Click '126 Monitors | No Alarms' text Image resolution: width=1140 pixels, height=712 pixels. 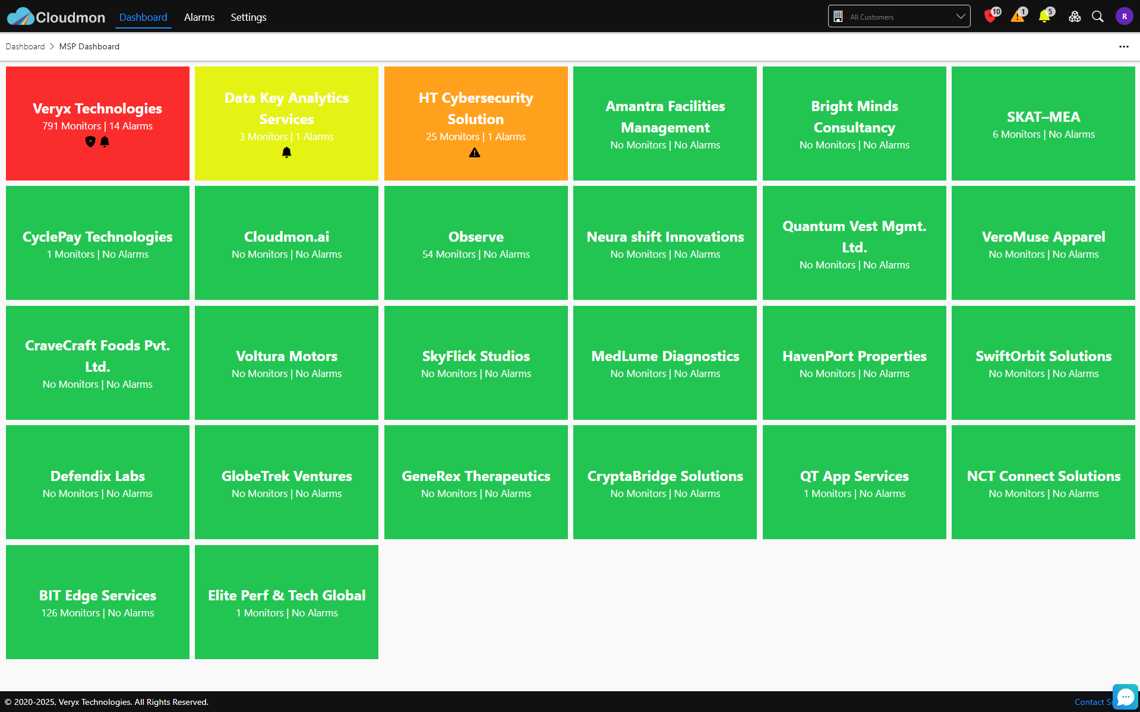pyautogui.click(x=97, y=613)
